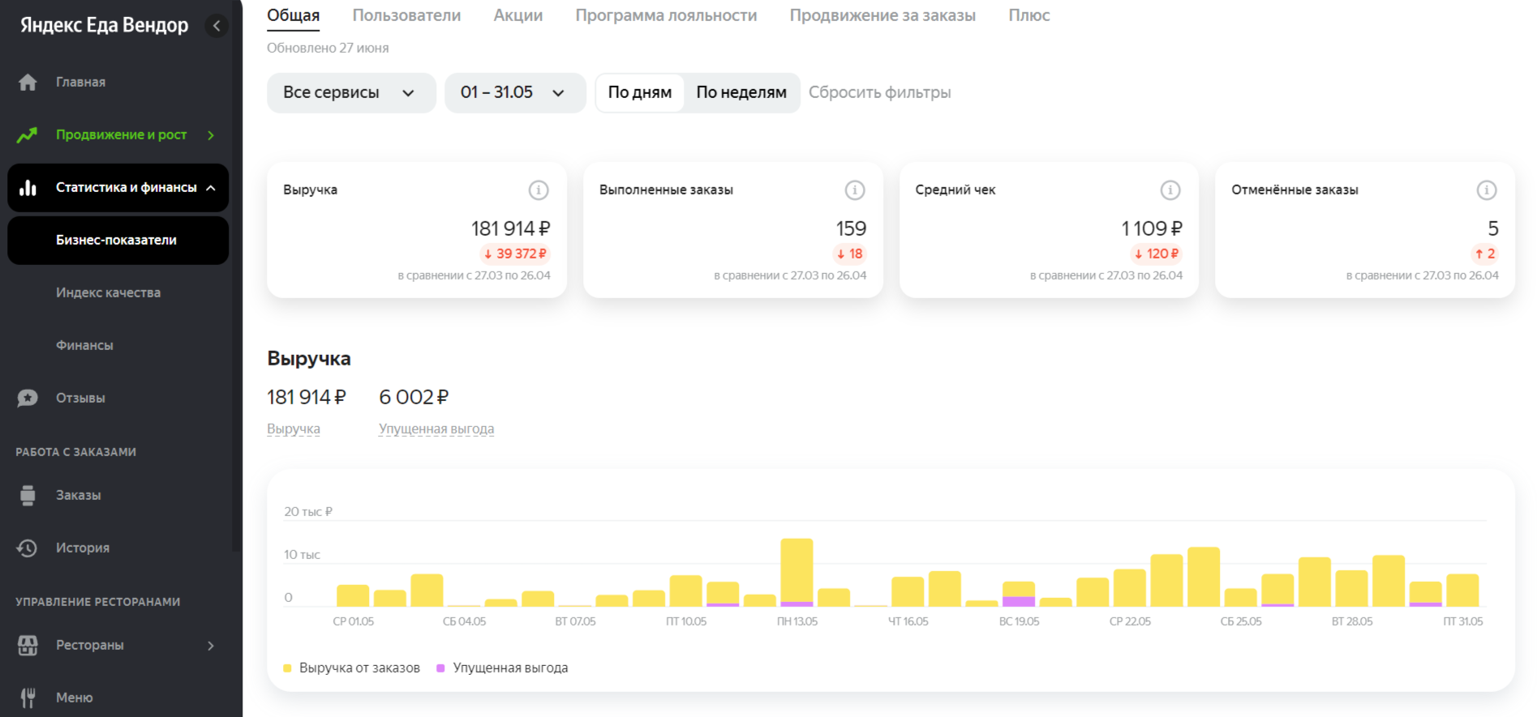
Task: Click the Меню fork and knife icon
Action: point(28,698)
